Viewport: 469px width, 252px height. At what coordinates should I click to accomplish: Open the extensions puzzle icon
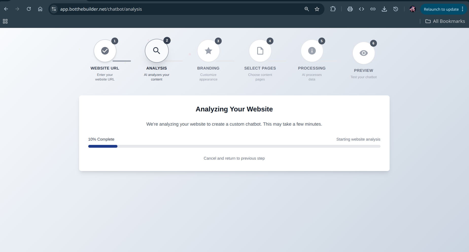point(333,9)
